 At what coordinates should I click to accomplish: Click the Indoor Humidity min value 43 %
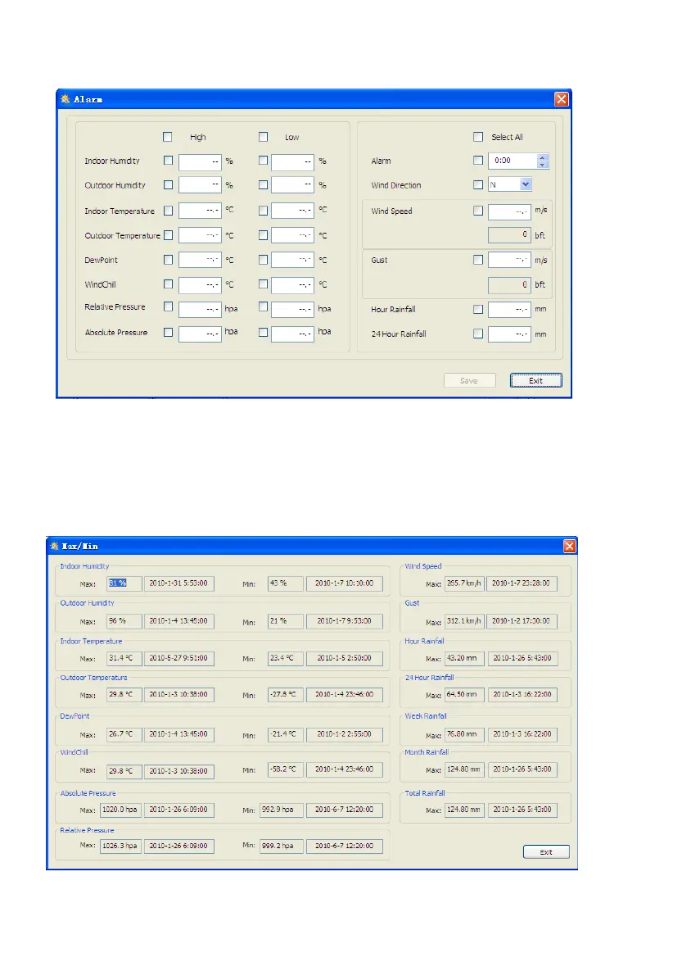pos(286,583)
